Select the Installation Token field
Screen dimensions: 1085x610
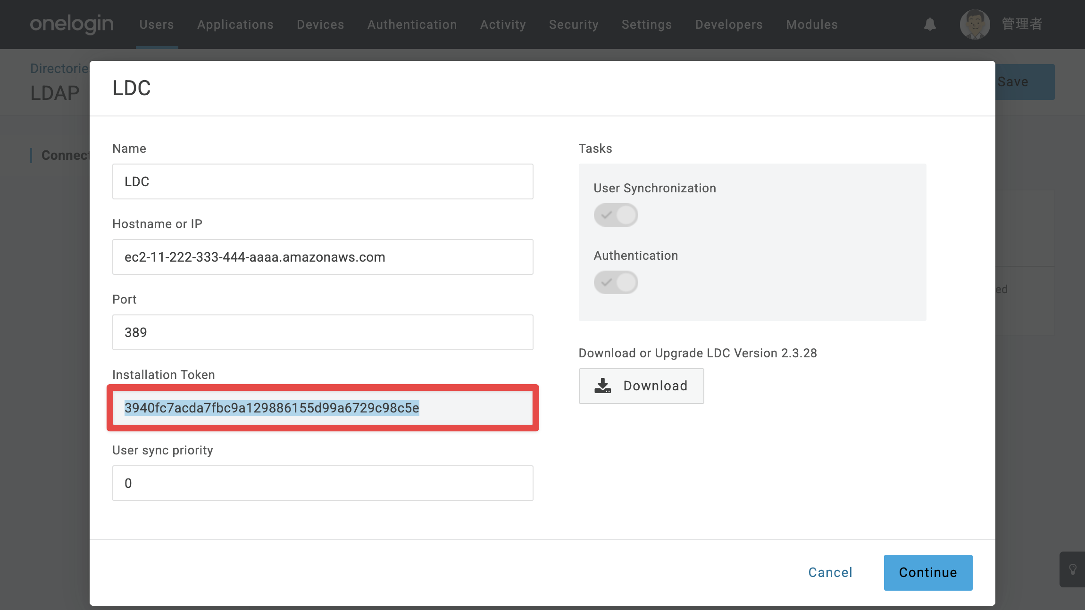coord(323,408)
